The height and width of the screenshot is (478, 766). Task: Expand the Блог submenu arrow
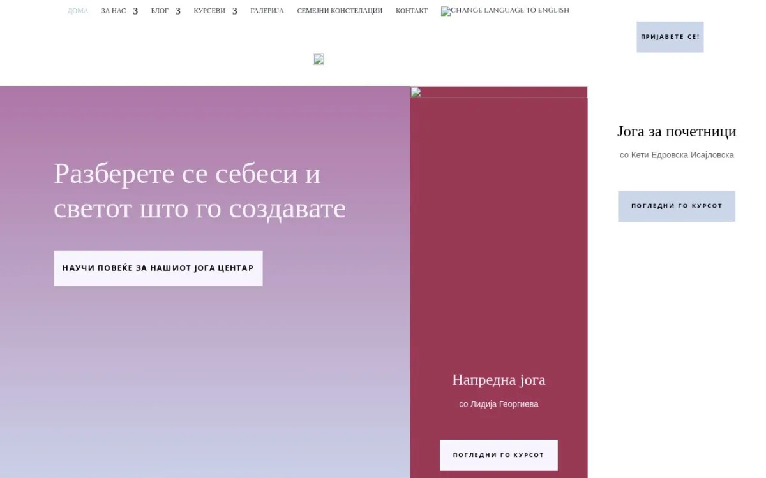tap(178, 11)
